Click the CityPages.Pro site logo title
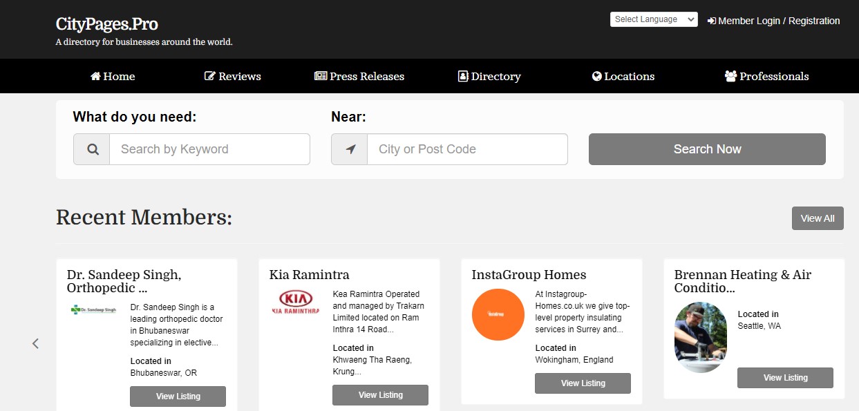859x411 pixels. coord(107,24)
